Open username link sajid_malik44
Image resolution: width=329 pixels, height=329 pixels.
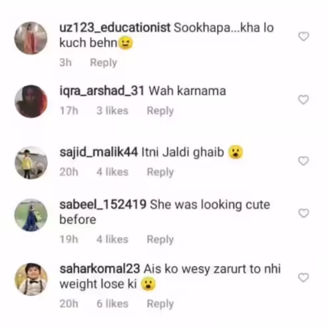99,152
